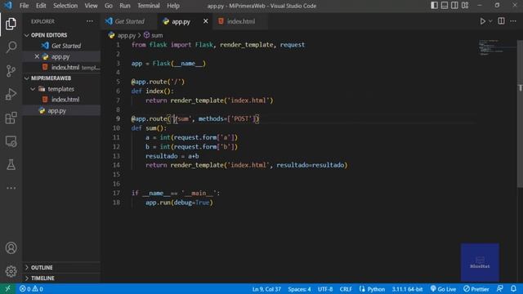
Task: Change end of line sequence CRLF
Action: (x=346, y=289)
